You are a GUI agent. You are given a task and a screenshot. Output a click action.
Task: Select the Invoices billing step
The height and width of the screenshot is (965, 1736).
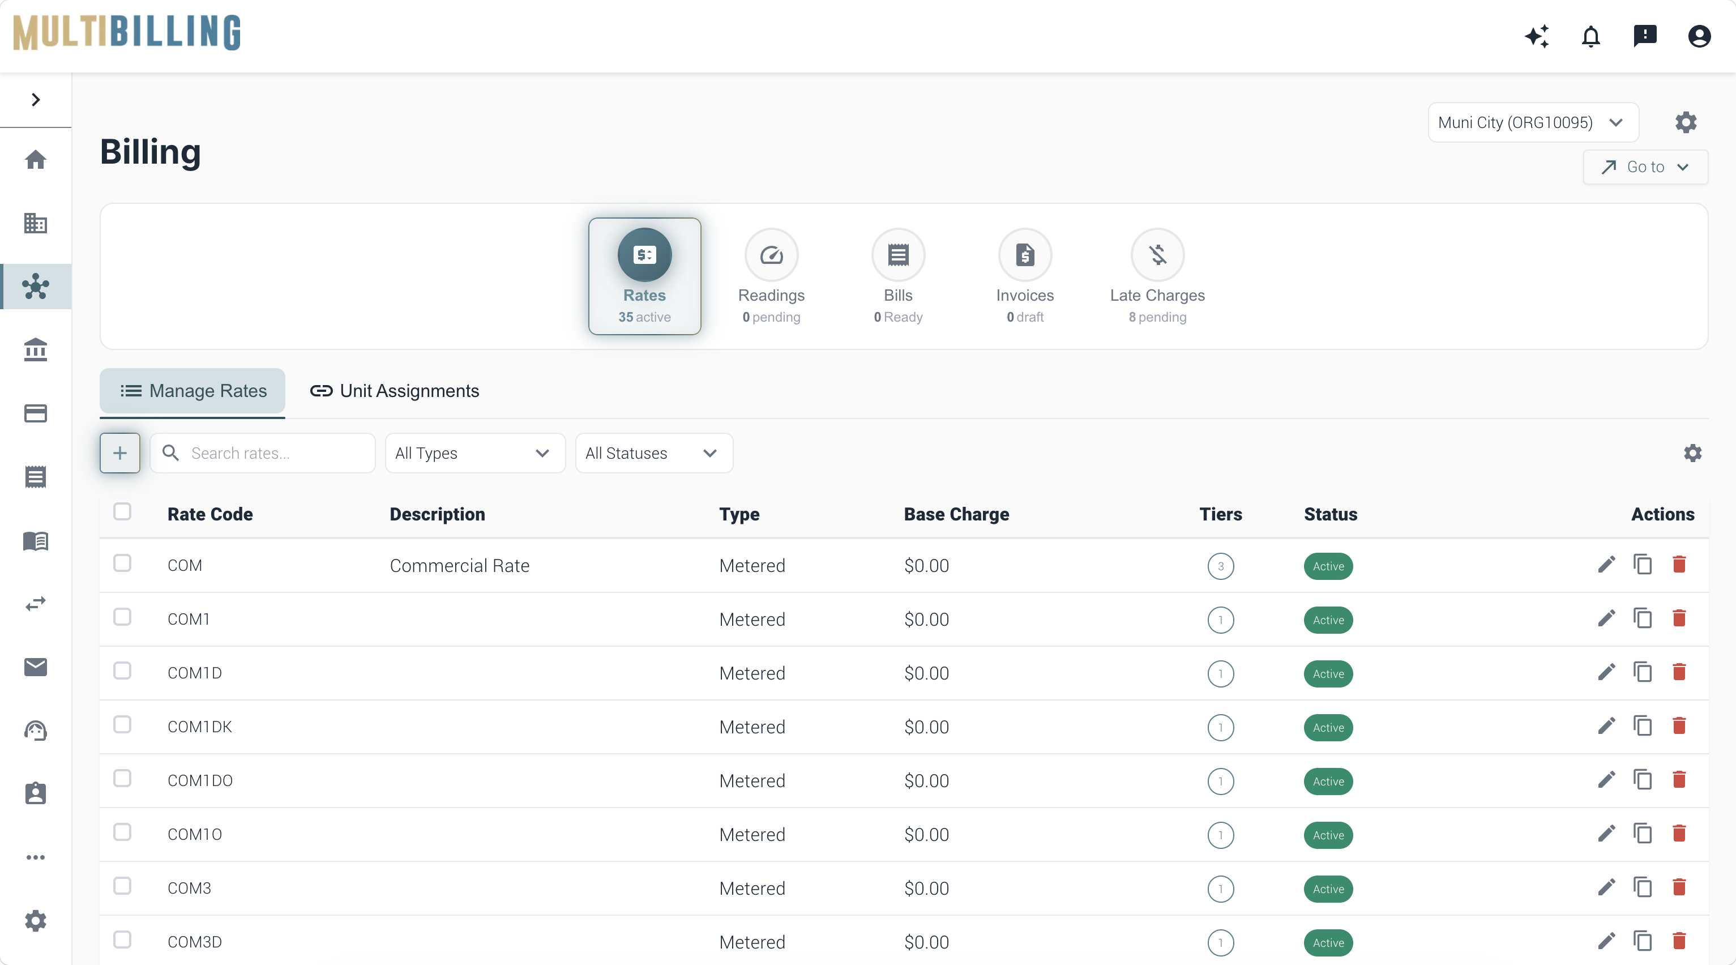point(1025,276)
